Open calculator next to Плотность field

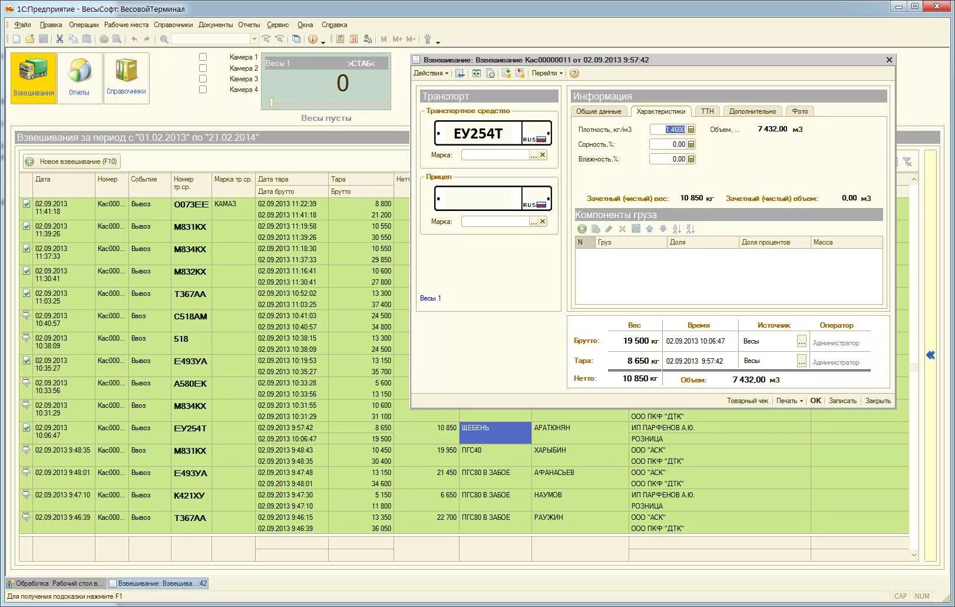[x=691, y=129]
